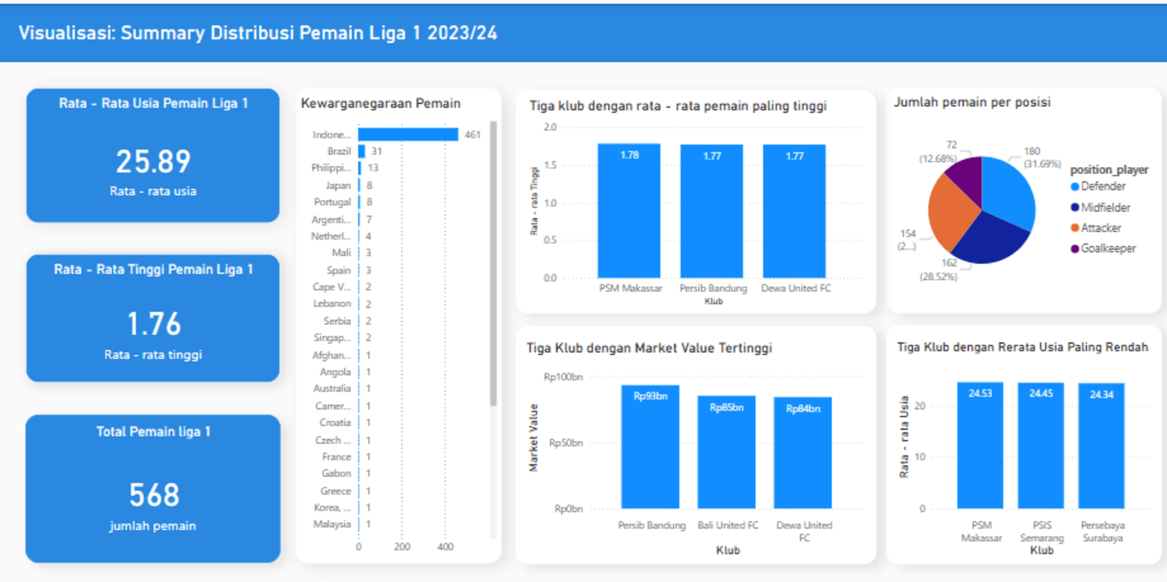Viewport: 1167px width, 582px height.
Task: Click the 'Rata - Rata Tinggi Pemain Liga 1' card title
Action: click(x=153, y=269)
